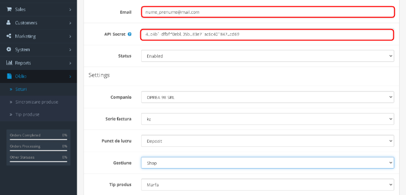Click the Oblio document icon

point(10,76)
